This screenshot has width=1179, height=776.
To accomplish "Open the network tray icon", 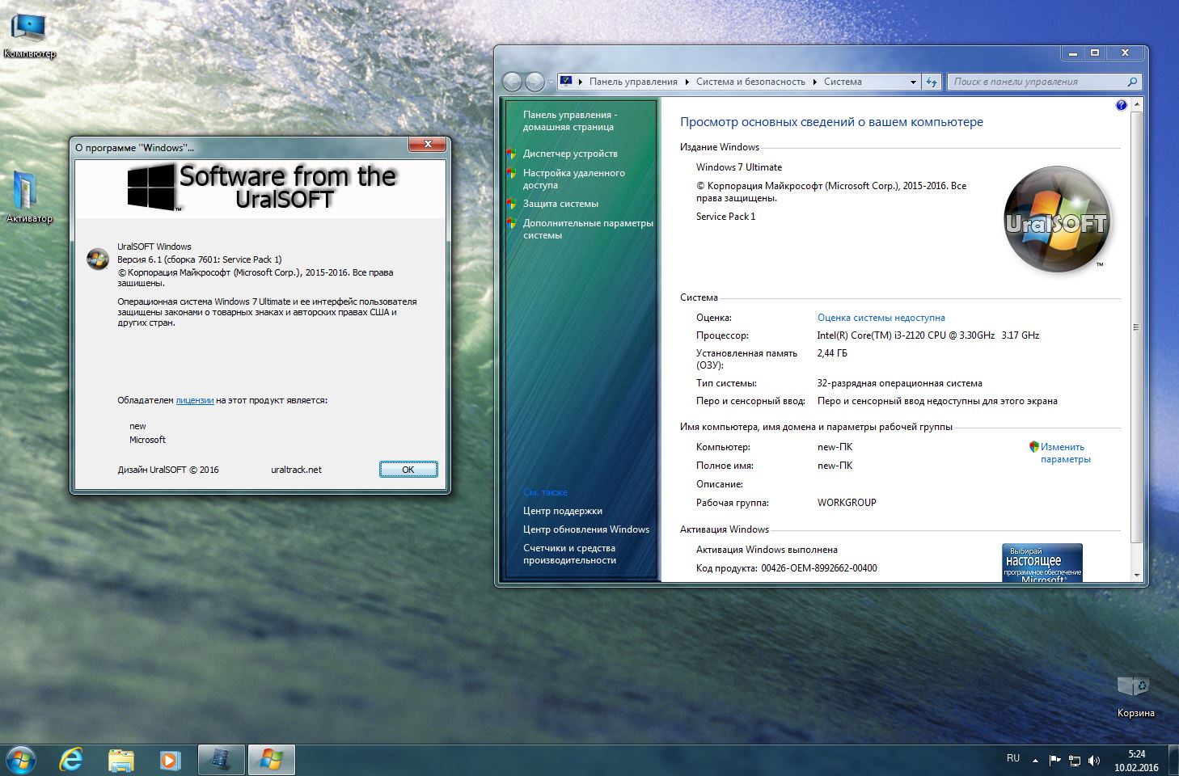I will tap(1075, 760).
